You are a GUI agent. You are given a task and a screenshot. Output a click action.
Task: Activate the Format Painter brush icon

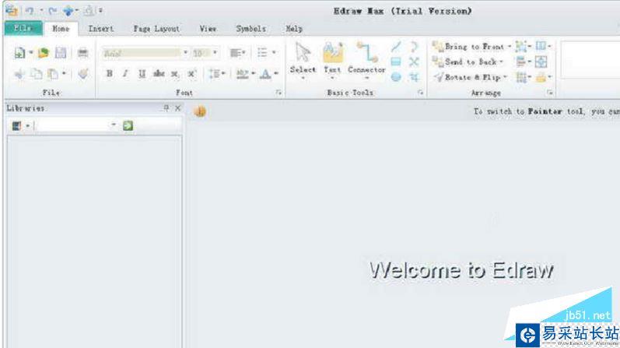[x=83, y=74]
